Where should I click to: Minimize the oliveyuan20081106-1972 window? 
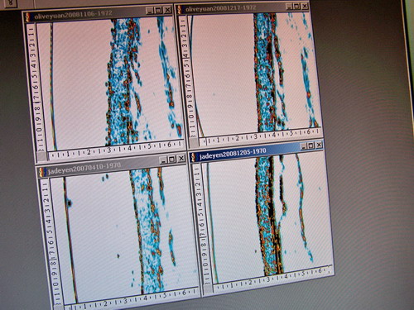[149, 11]
